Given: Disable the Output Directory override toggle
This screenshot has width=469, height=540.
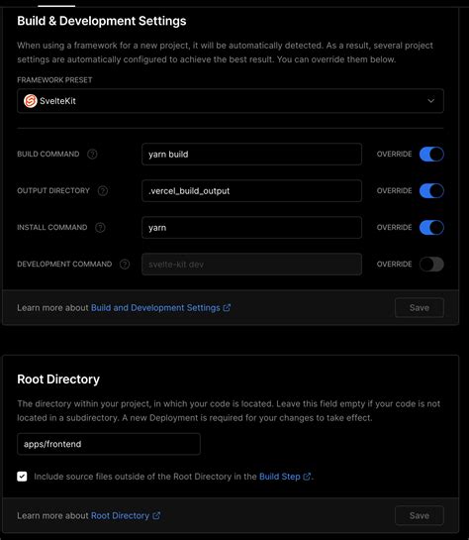Looking at the screenshot, I should click(431, 191).
